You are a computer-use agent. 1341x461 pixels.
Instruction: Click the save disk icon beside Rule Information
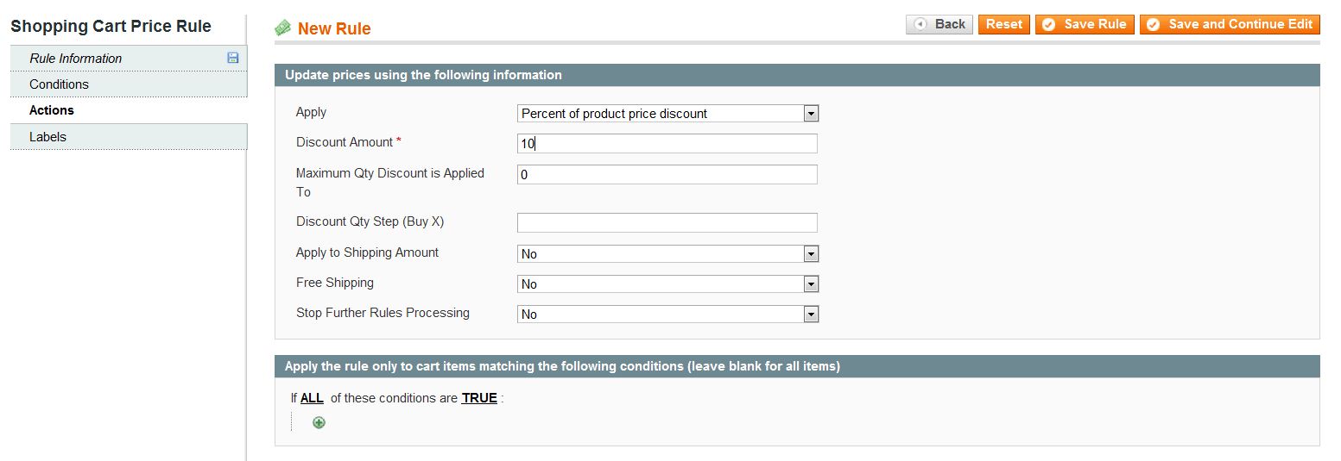pos(232,58)
